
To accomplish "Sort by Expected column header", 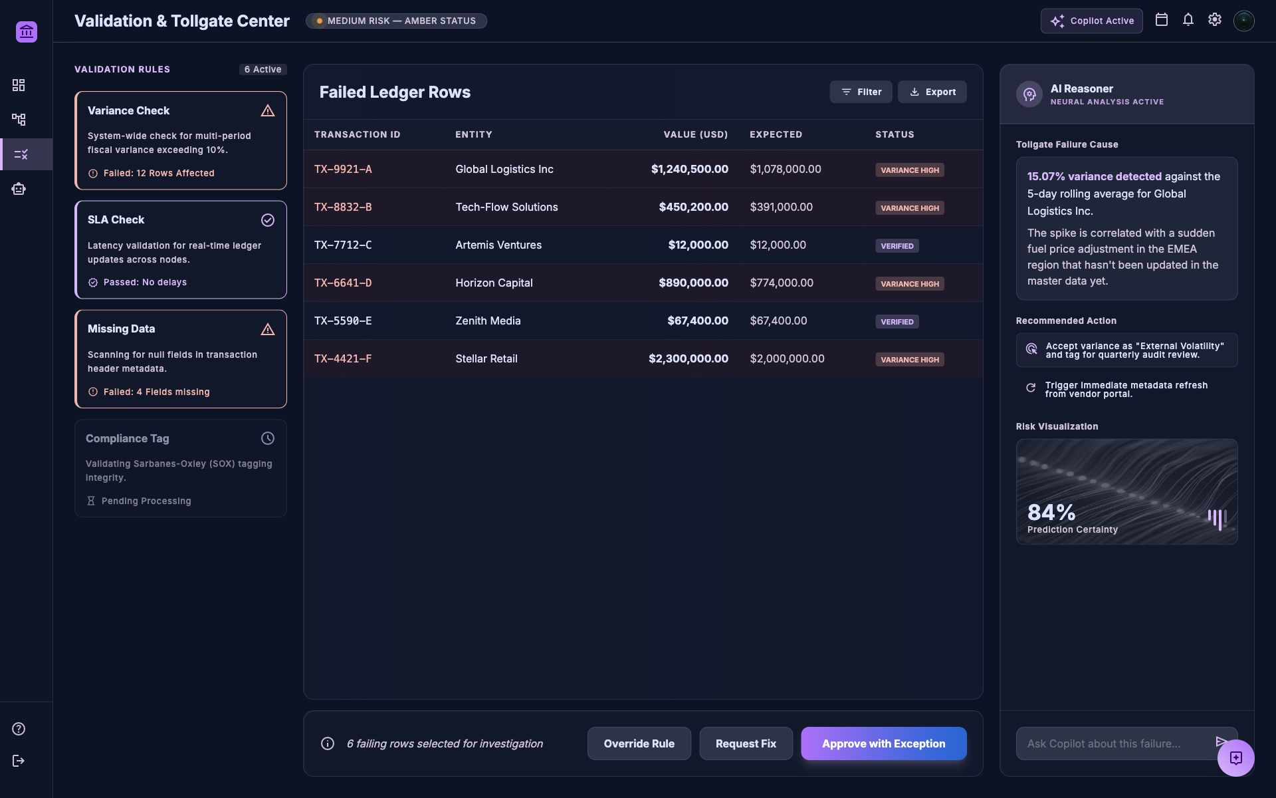I will pyautogui.click(x=776, y=134).
